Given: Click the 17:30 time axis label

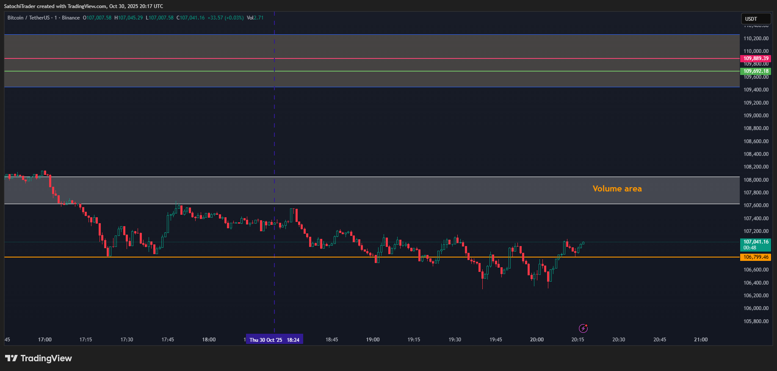Looking at the screenshot, I should pyautogui.click(x=127, y=340).
